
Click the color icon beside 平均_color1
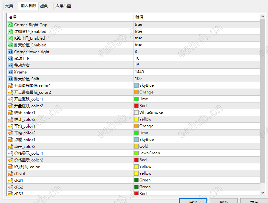coord(10,126)
